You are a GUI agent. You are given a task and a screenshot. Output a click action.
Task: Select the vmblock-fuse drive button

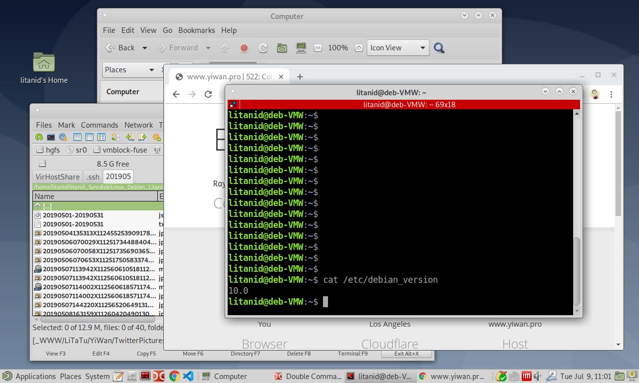coord(120,150)
